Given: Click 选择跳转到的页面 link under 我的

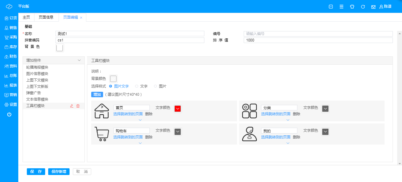Looking at the screenshot, I should 275,137.
